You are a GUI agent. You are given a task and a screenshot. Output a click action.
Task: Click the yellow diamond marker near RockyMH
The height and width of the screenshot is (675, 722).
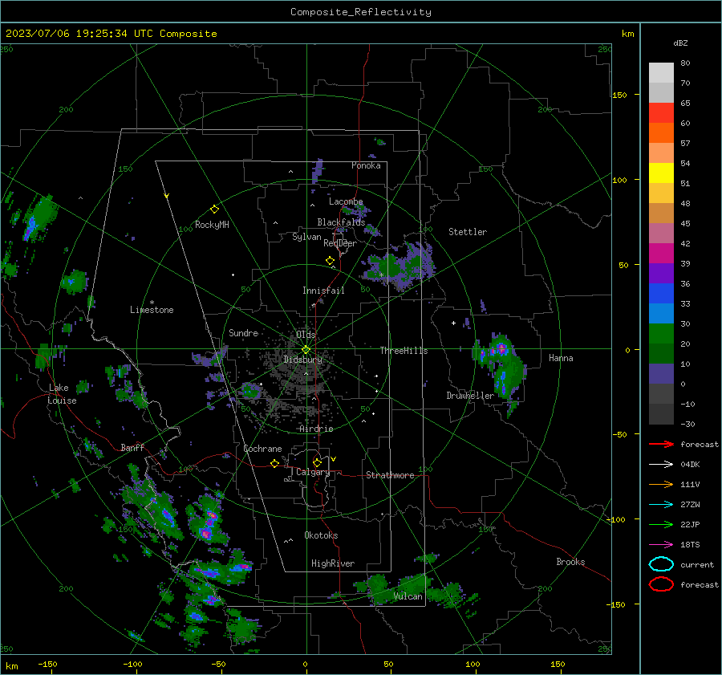pos(214,209)
